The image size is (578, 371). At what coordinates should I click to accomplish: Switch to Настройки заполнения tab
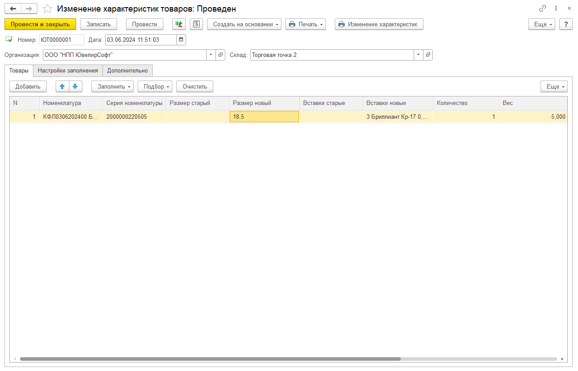(68, 70)
